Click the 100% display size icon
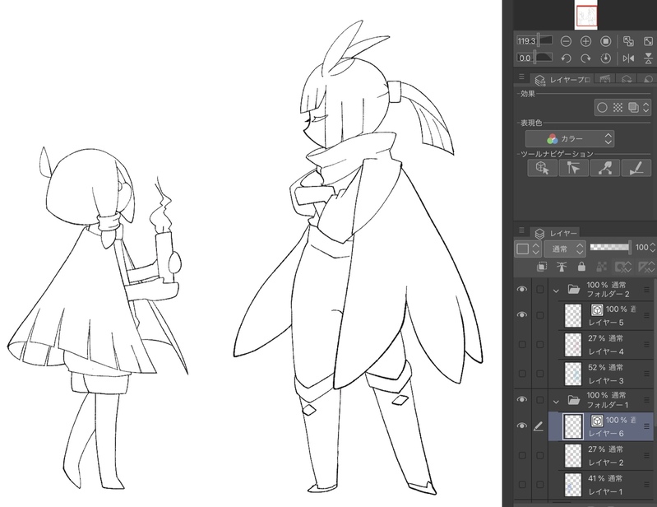The height and width of the screenshot is (507, 657). pos(605,41)
